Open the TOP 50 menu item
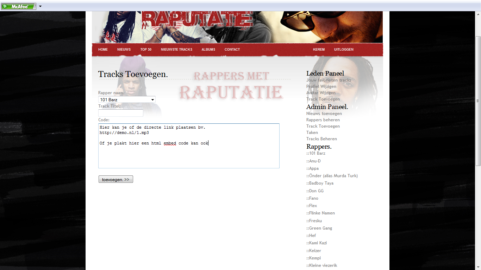481x270 pixels. pos(146,50)
